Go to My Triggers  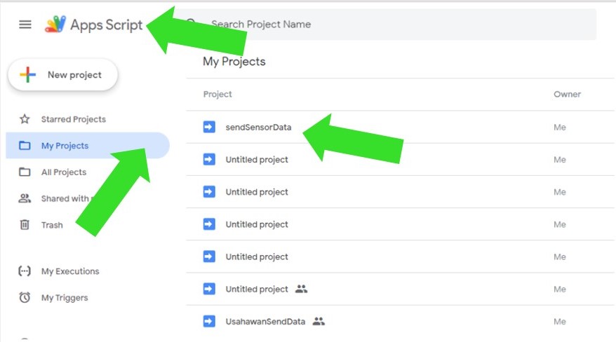pyautogui.click(x=65, y=298)
